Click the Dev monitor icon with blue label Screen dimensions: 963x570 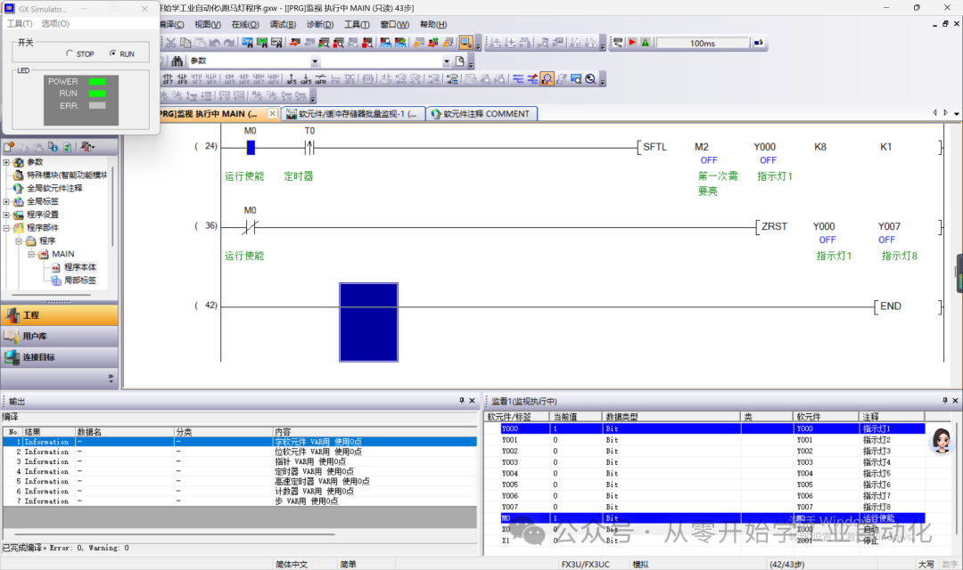coord(386,43)
